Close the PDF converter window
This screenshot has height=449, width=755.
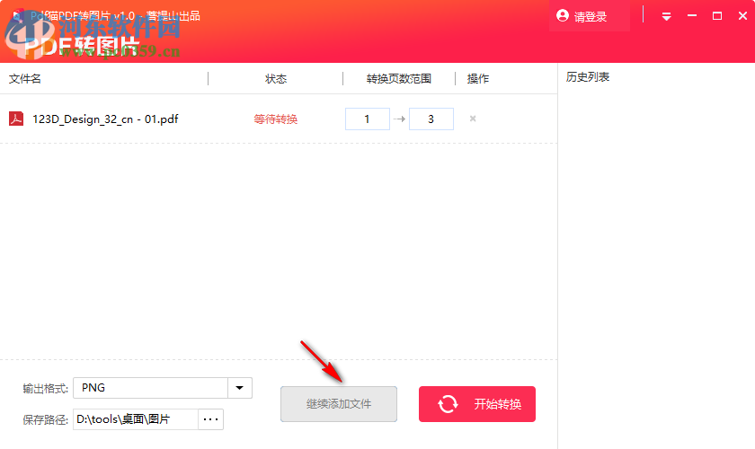742,16
